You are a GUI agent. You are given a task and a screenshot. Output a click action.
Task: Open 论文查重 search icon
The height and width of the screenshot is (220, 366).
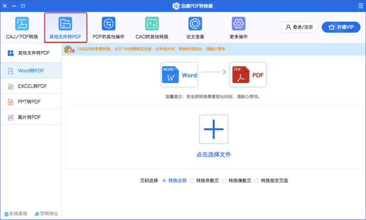[x=195, y=23]
